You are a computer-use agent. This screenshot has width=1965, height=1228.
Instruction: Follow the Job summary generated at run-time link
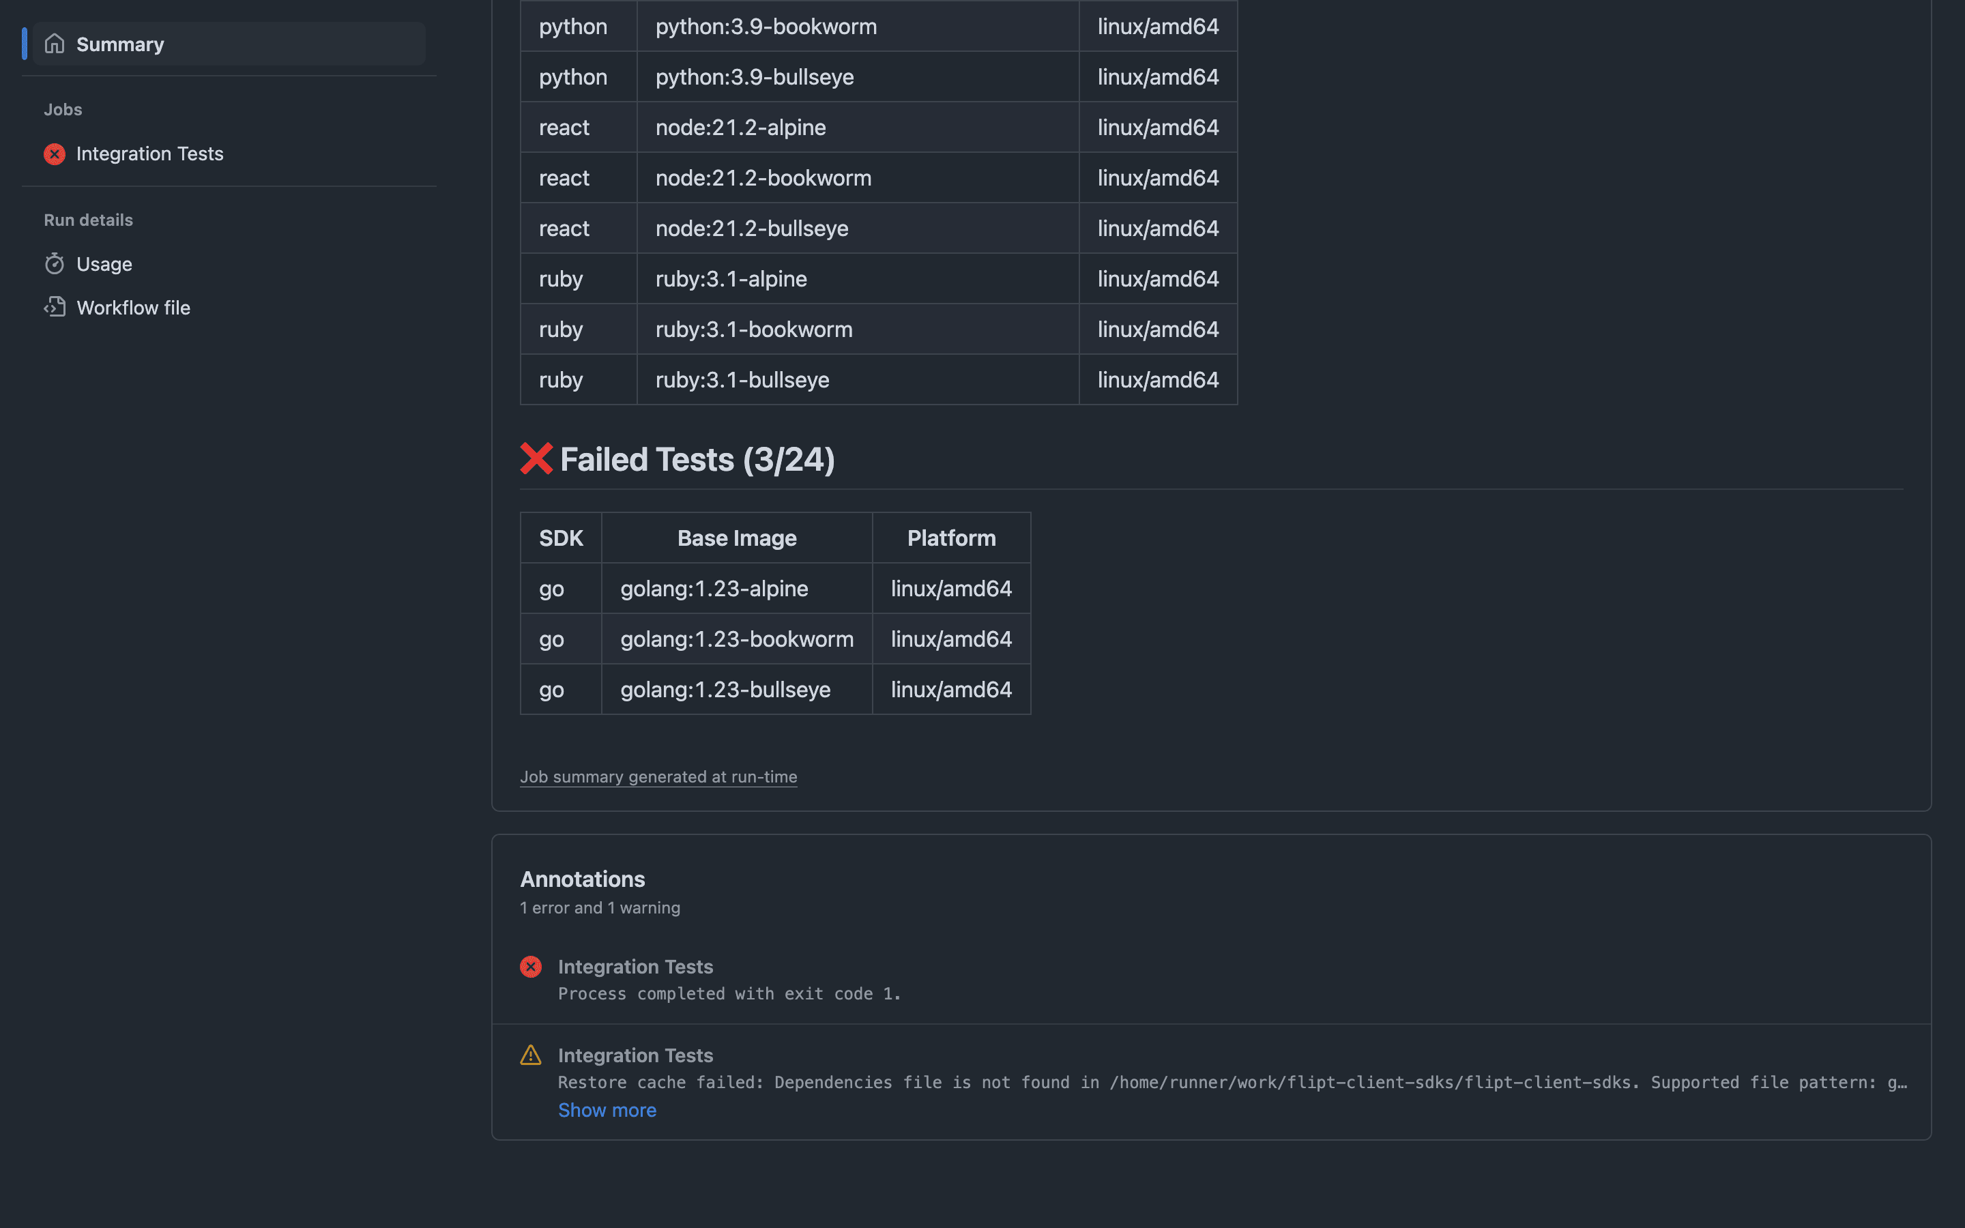658,776
